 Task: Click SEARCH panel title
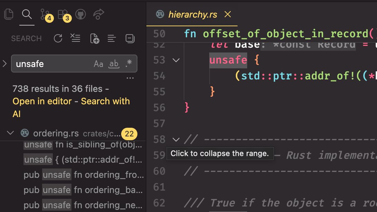pos(27,38)
